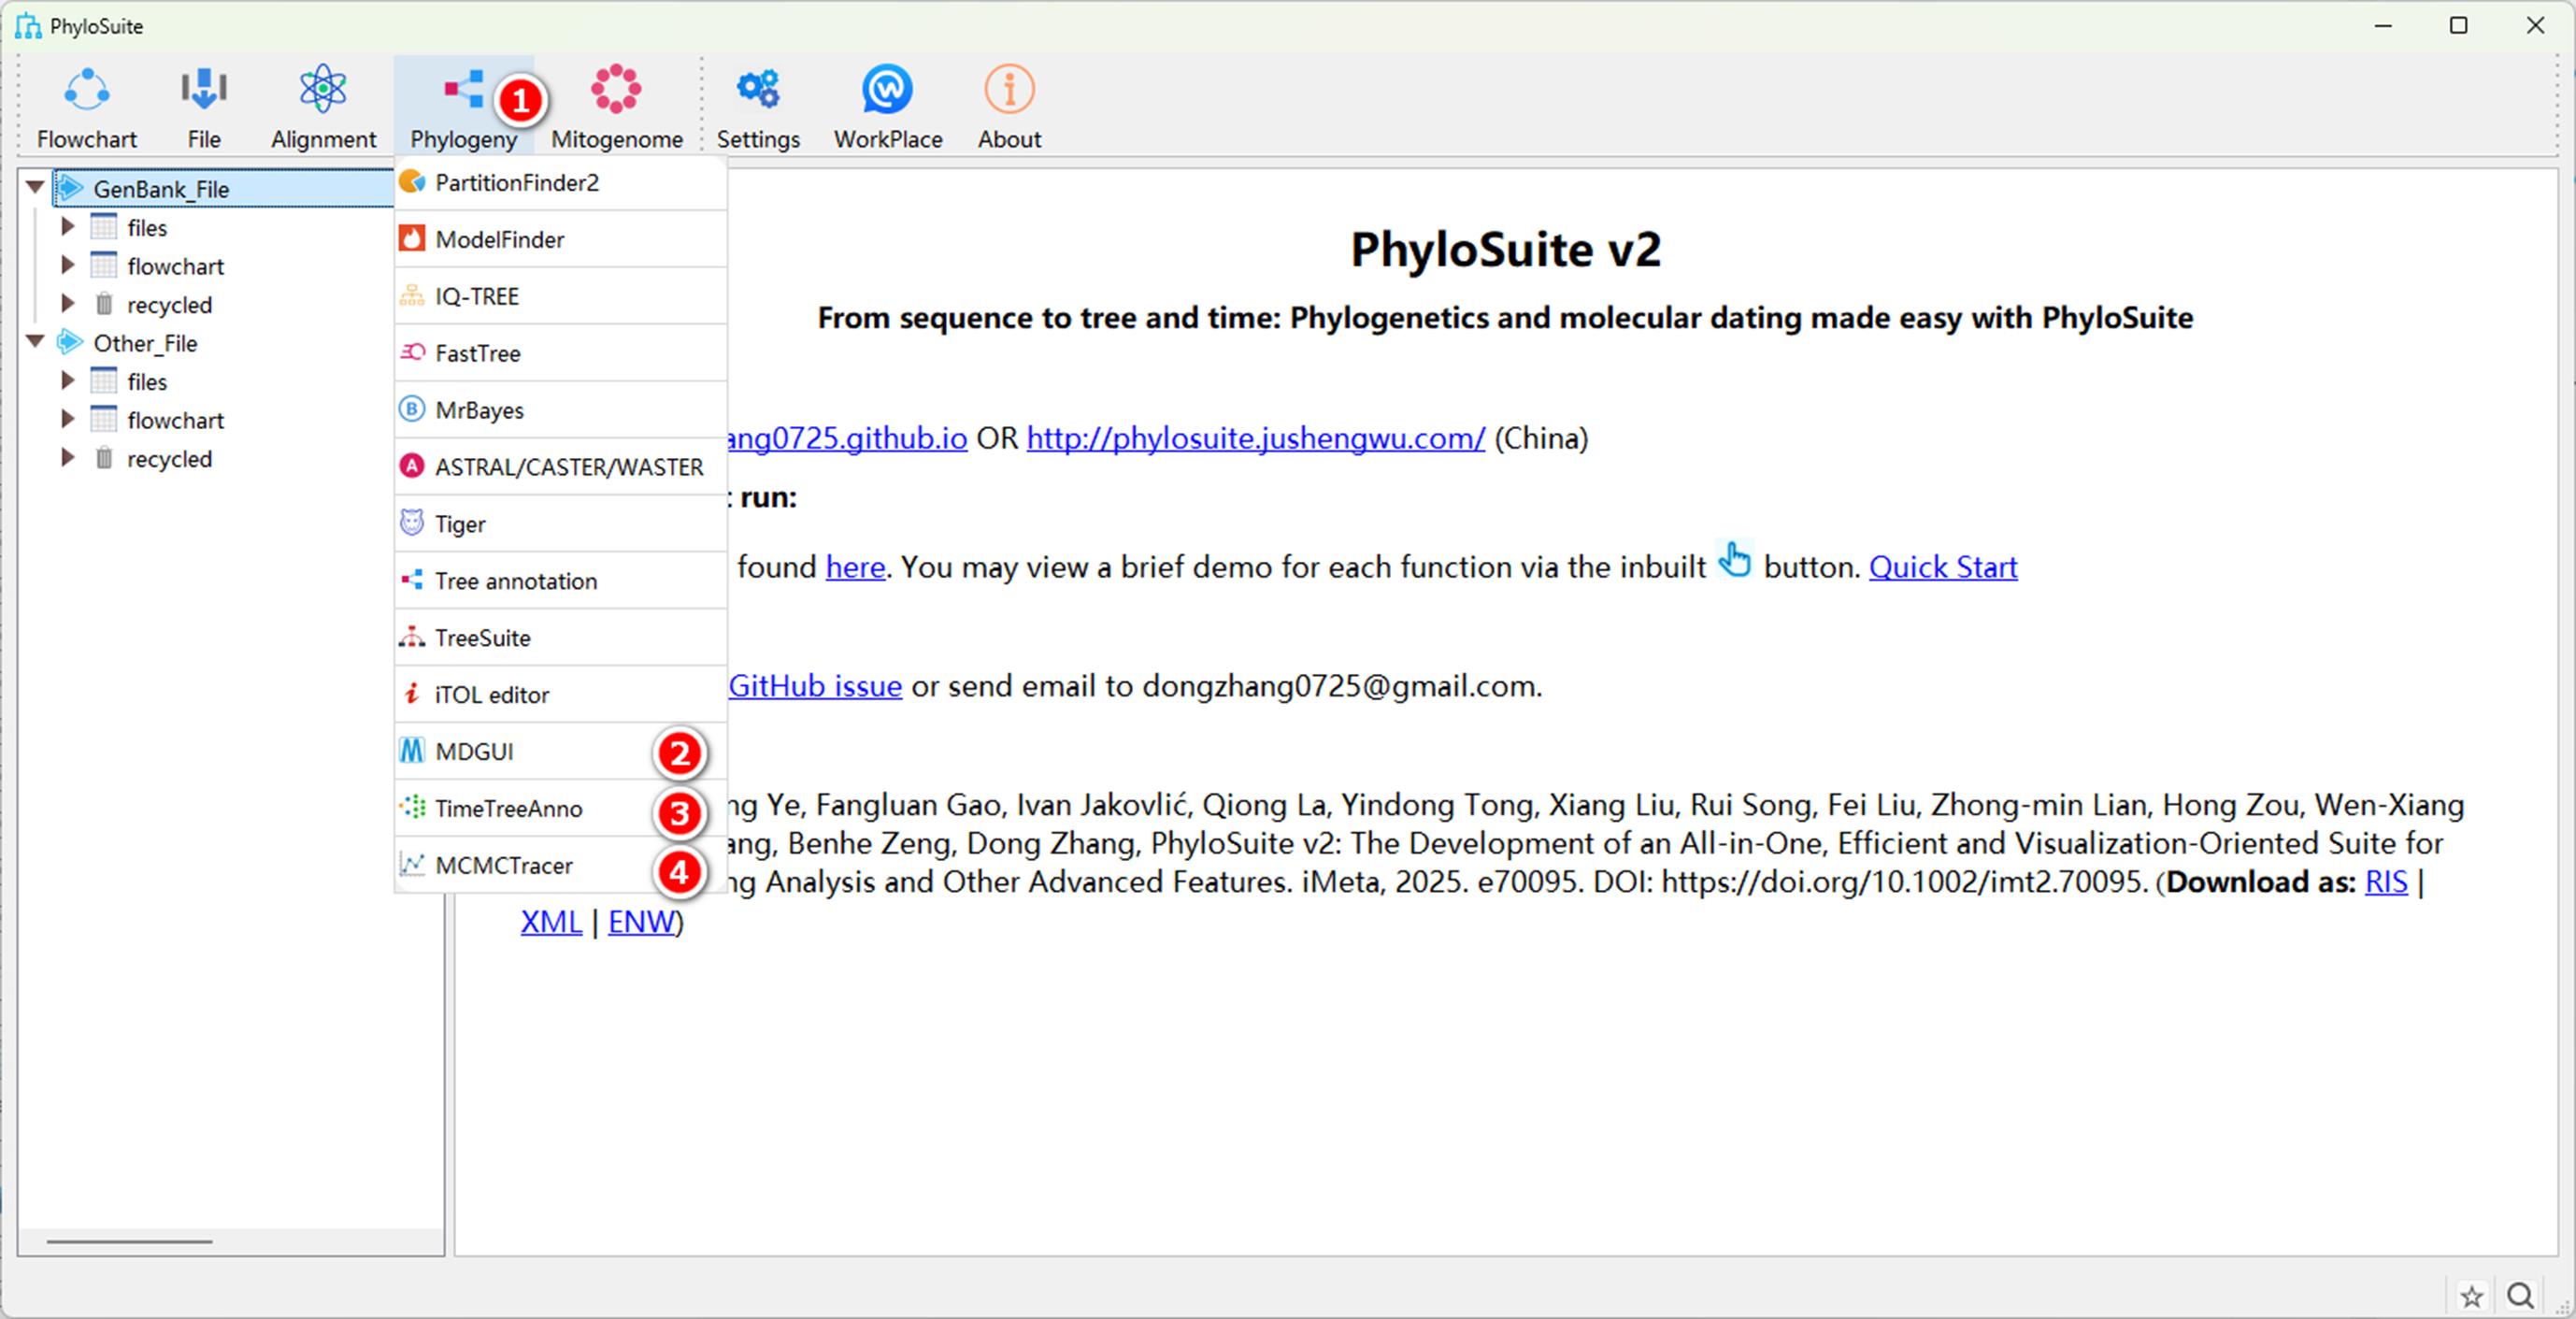Open the phylosuite.jushengwu.com link
Viewport: 2576px width, 1319px height.
coord(1256,438)
